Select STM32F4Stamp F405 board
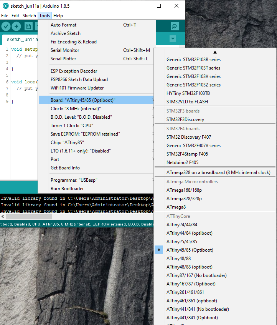Screen dimensions: 277x325 click(x=215, y=154)
